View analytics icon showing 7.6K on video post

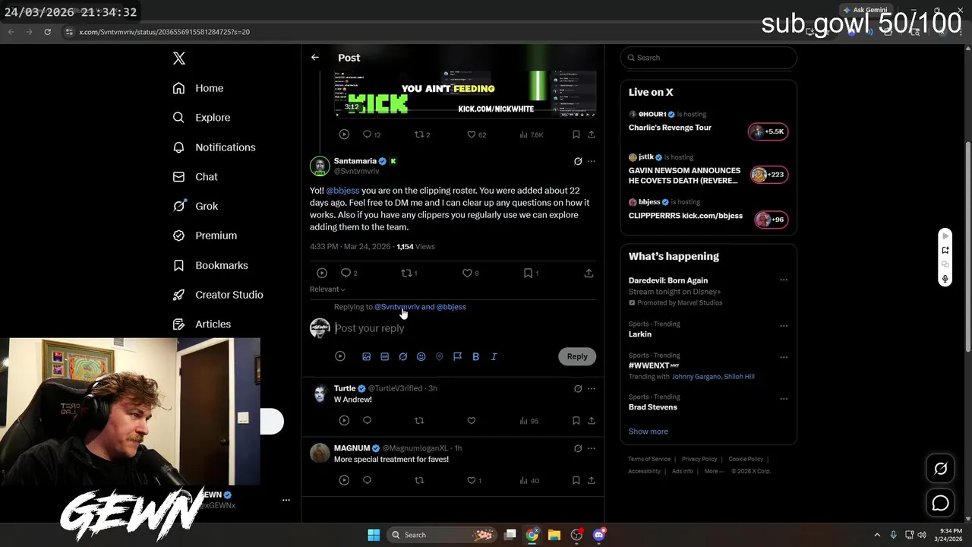pos(523,134)
